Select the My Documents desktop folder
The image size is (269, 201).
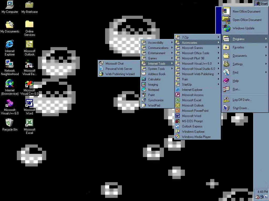[10, 27]
